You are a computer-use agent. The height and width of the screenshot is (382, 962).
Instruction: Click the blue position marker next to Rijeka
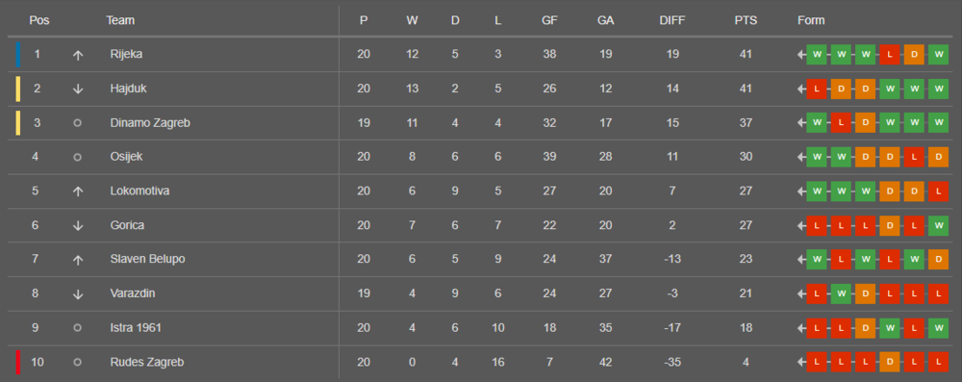18,54
